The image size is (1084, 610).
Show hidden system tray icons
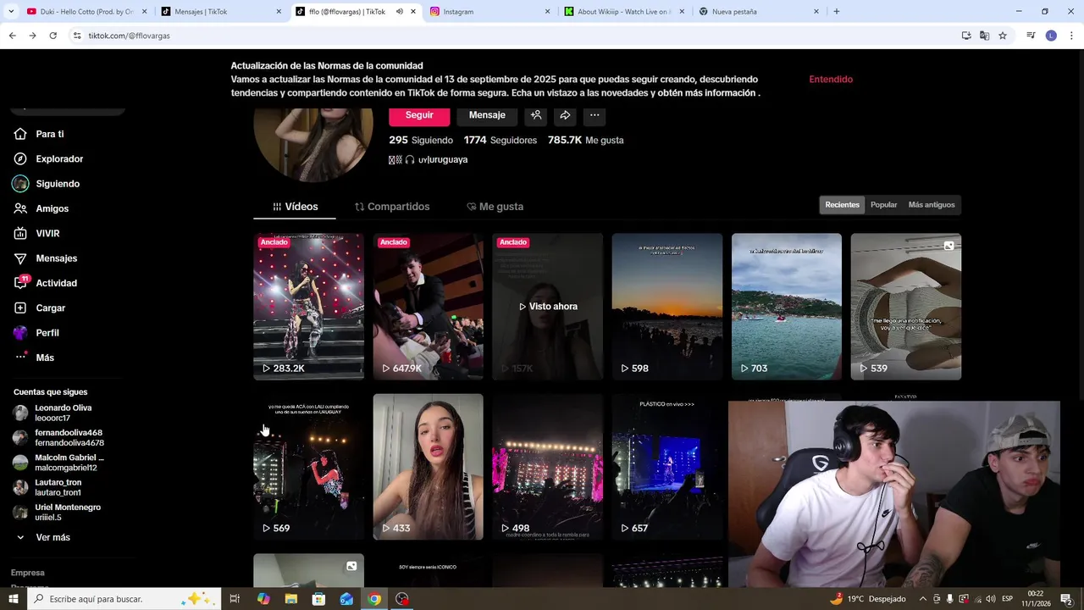tap(923, 599)
